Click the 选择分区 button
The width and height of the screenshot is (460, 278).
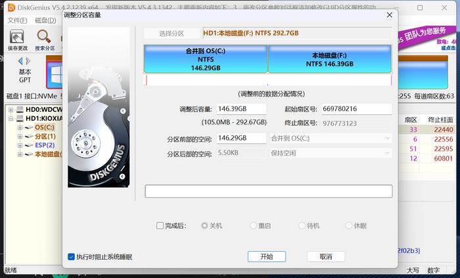tap(172, 34)
